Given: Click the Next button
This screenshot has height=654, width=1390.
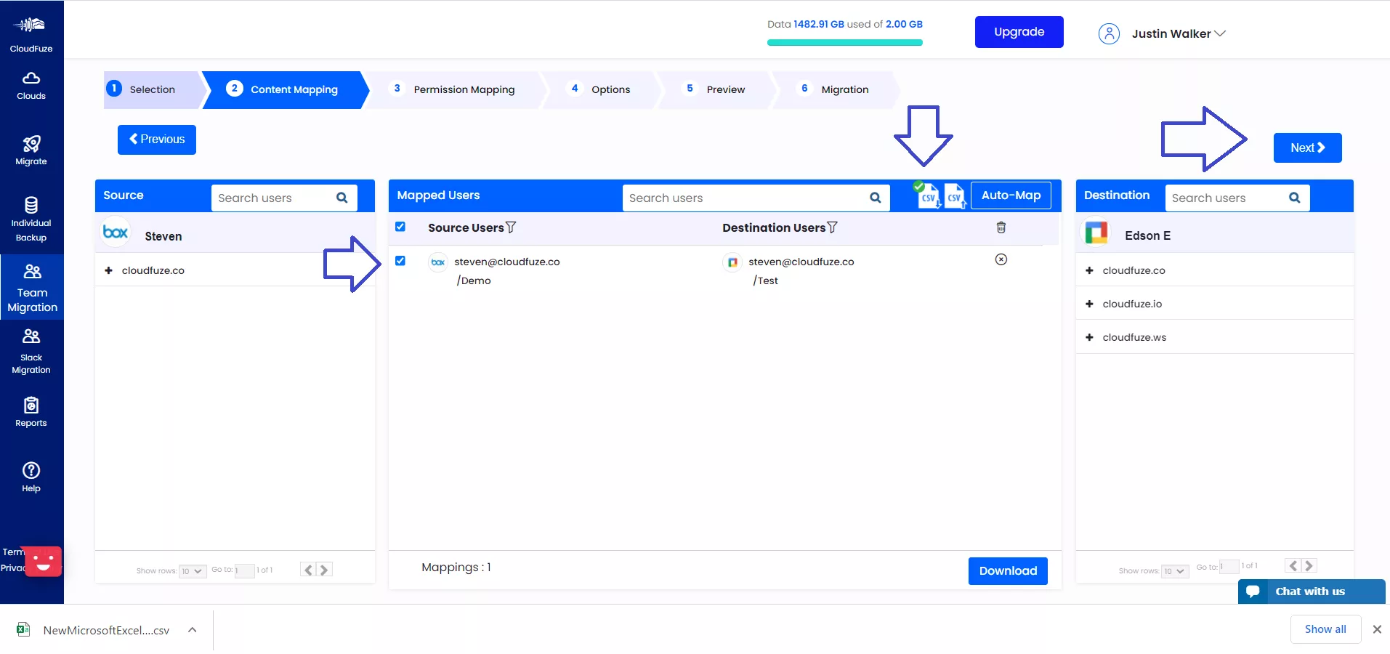Looking at the screenshot, I should click(x=1307, y=148).
